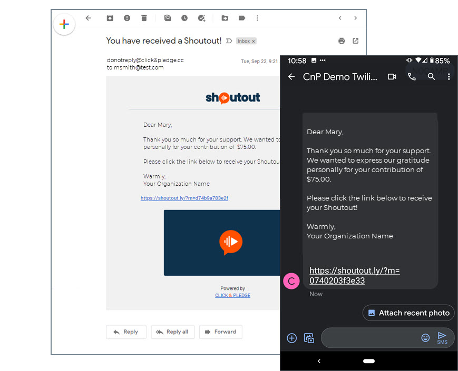The width and height of the screenshot is (458, 371).
Task: Tap the Android back navigation chevron
Action: click(319, 361)
